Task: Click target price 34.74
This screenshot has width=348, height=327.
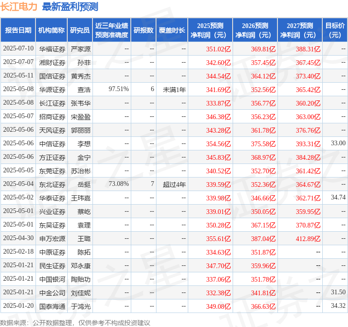Action: click(338, 197)
